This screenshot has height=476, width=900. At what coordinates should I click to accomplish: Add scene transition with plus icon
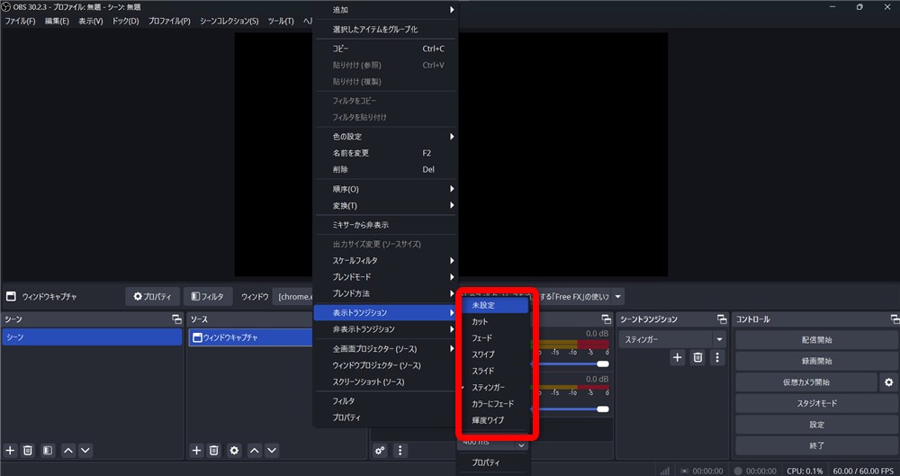point(678,358)
